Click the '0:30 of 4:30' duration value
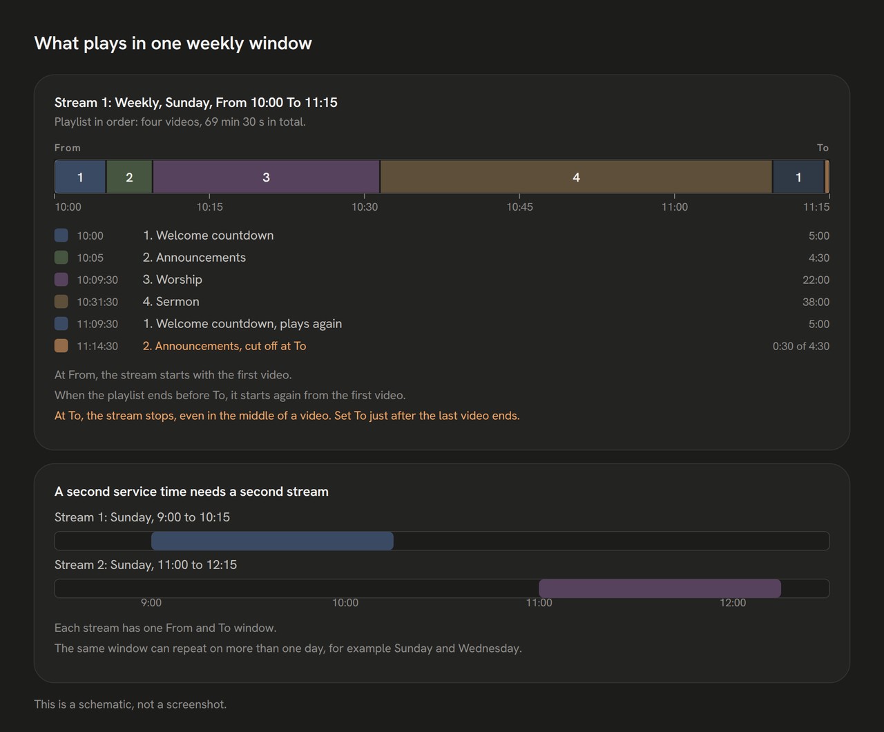This screenshot has height=732, width=884. tap(801, 346)
